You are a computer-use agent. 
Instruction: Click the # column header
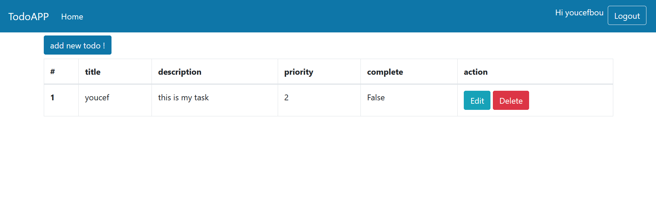(x=52, y=72)
